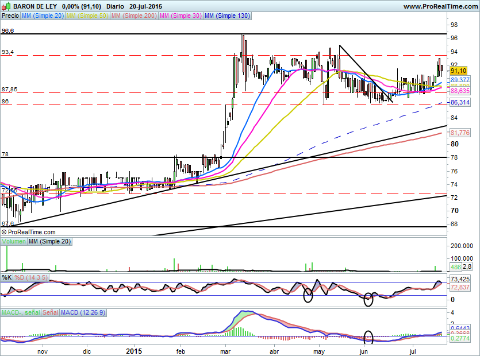Screen dimensions: 480x356
Task: Click MM (Simple 20) in the volume panel
Action: click(x=49, y=241)
